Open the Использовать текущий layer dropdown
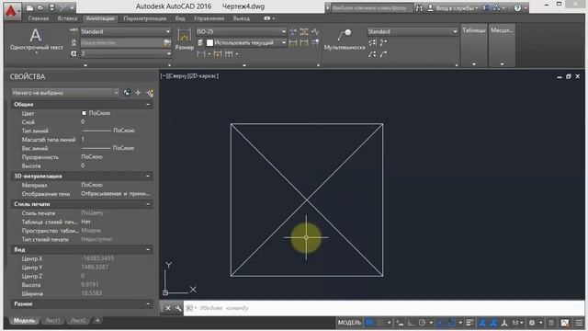The width and height of the screenshot is (588, 331). [x=246, y=43]
